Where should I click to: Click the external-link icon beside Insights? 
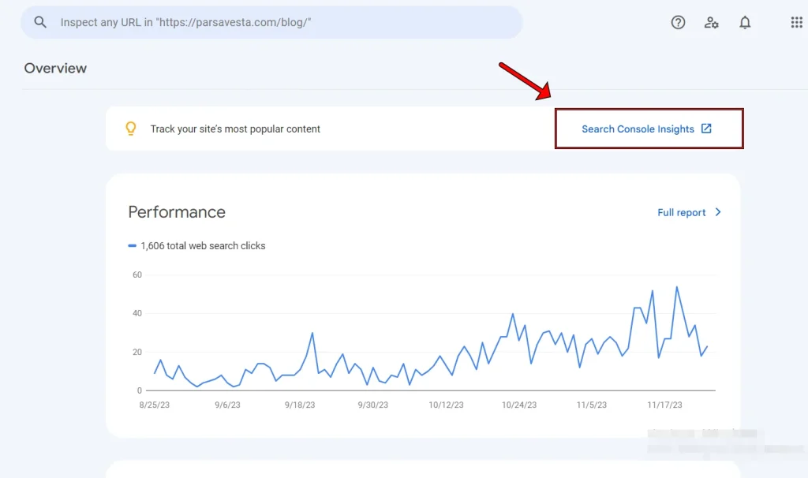pos(706,129)
